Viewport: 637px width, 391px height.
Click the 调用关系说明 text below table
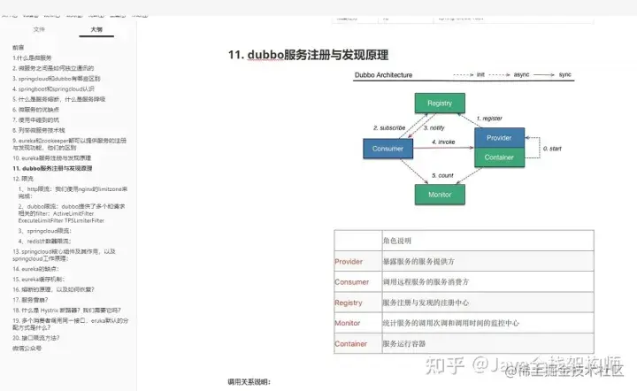(249, 381)
